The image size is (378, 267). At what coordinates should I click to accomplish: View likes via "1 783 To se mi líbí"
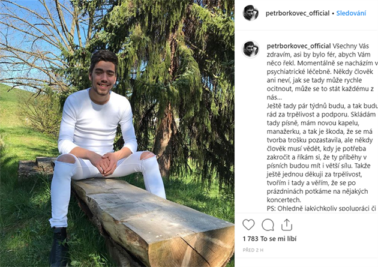[269, 239]
